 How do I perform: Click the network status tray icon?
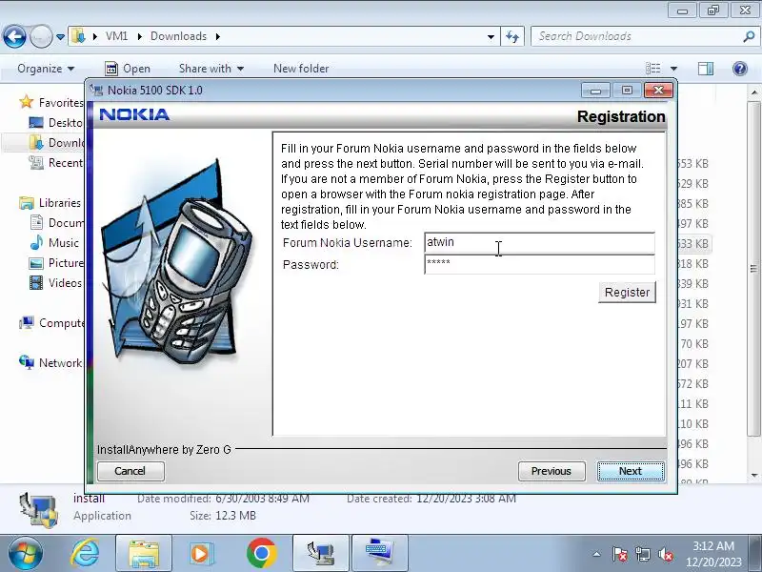point(642,554)
